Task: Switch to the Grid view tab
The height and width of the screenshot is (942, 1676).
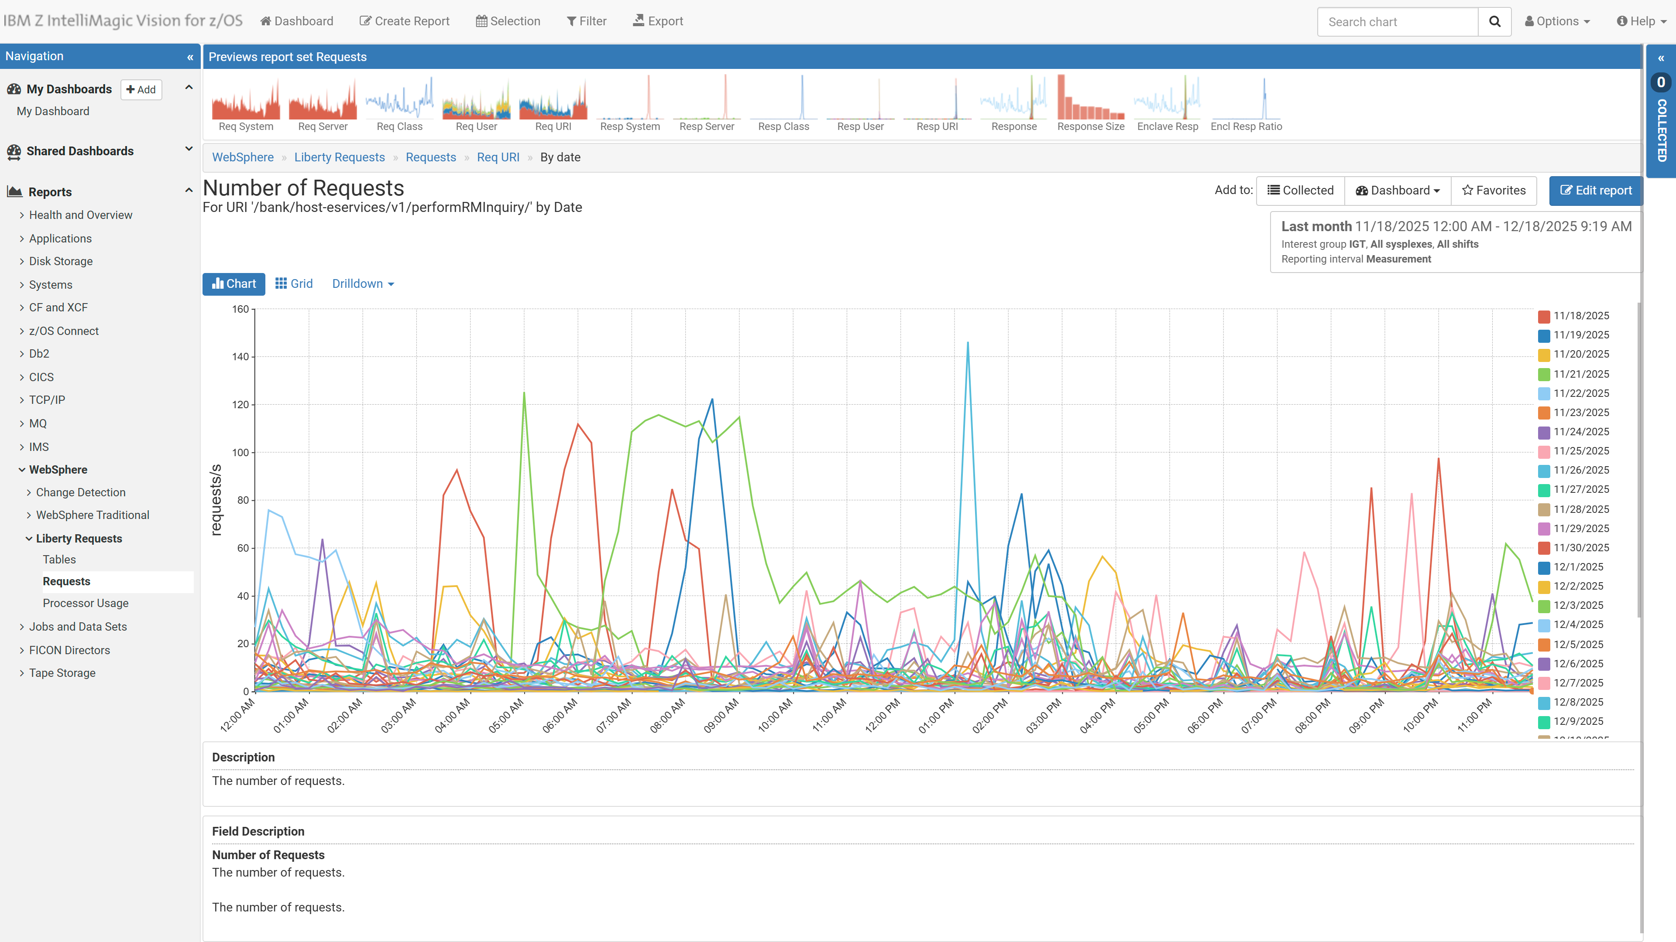Action: pos(294,284)
